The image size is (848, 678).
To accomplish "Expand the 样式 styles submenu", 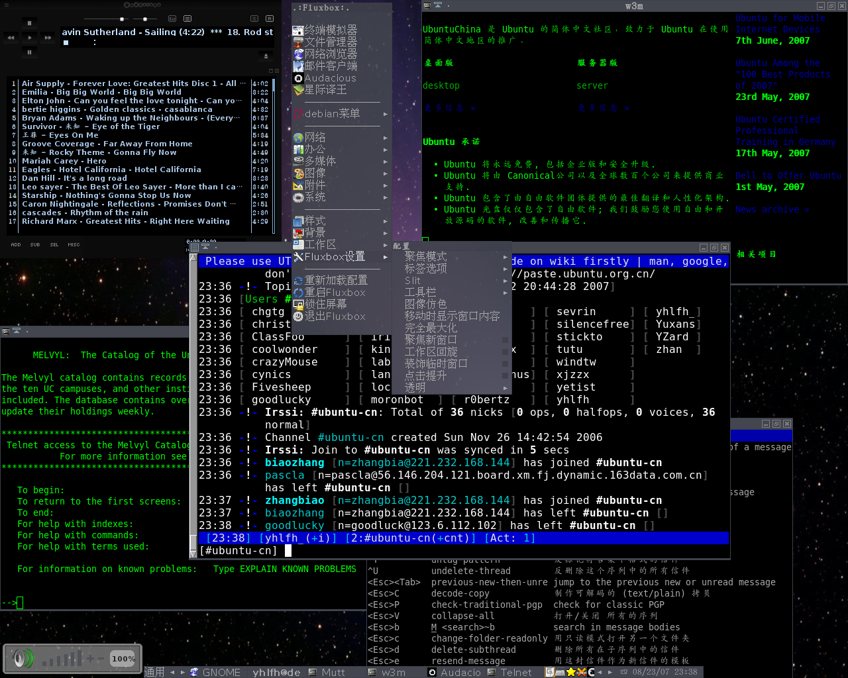I will click(x=341, y=220).
